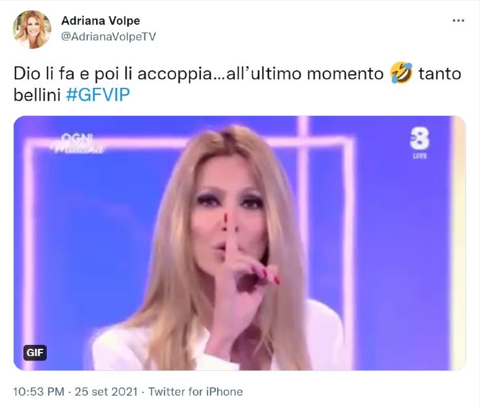Click the channel 8 logo in the GIF
The image size is (481, 408).
420,139
